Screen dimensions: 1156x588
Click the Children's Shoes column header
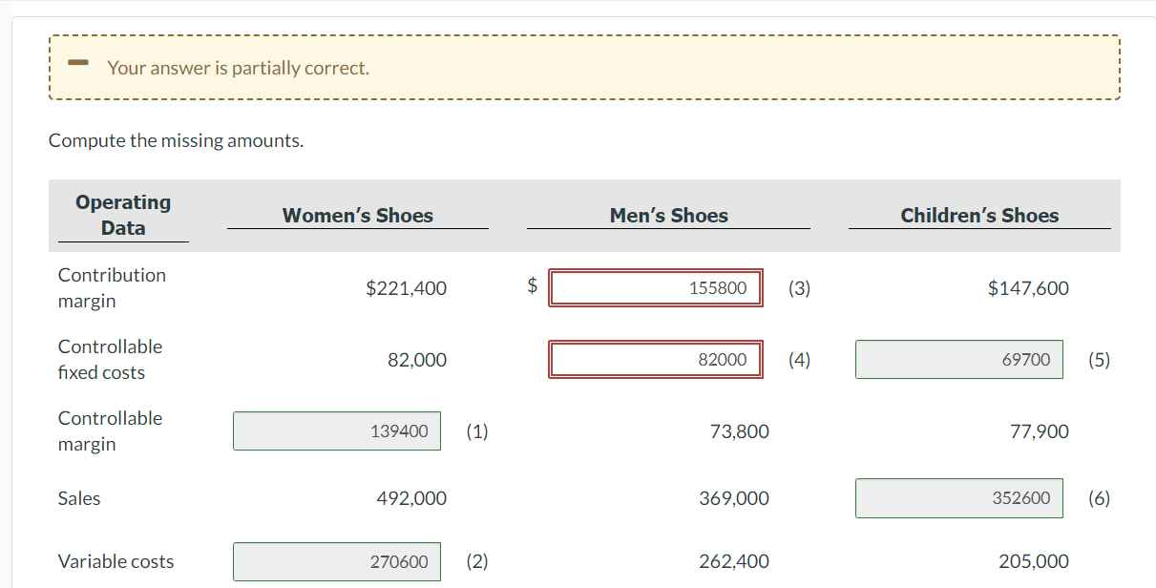tap(980, 215)
